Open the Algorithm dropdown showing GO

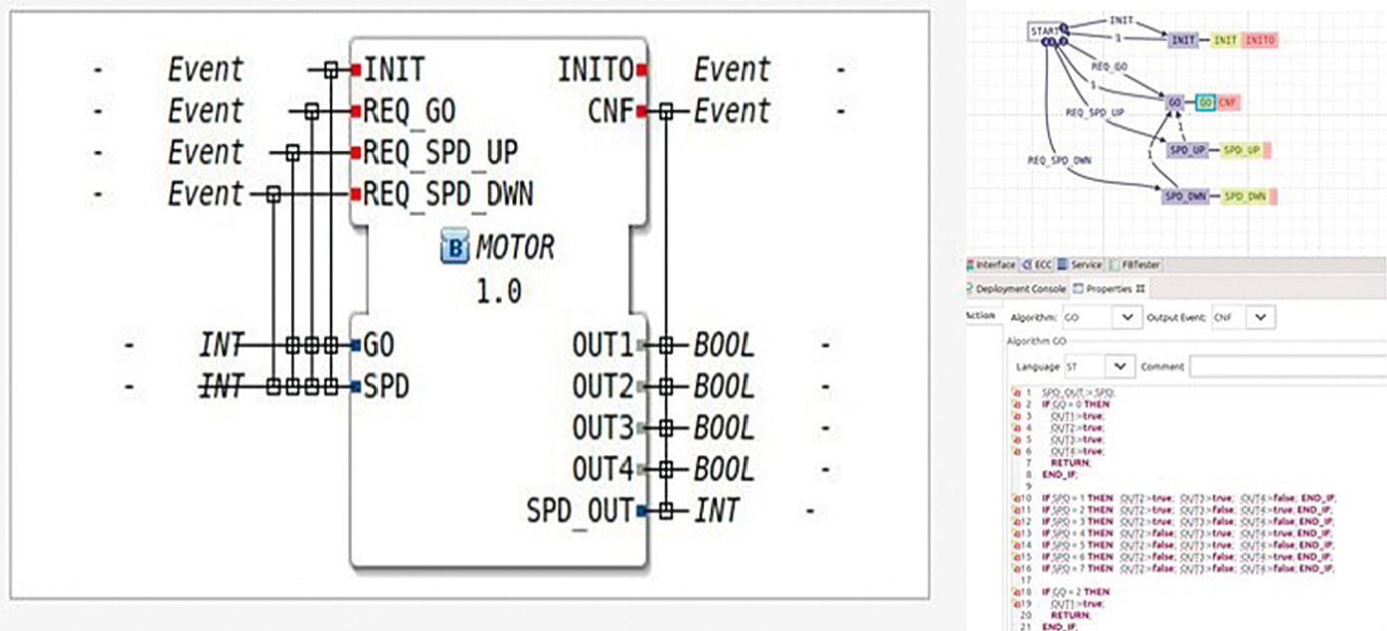click(x=1127, y=316)
